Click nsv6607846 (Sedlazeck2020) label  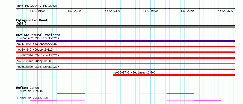(38, 55)
